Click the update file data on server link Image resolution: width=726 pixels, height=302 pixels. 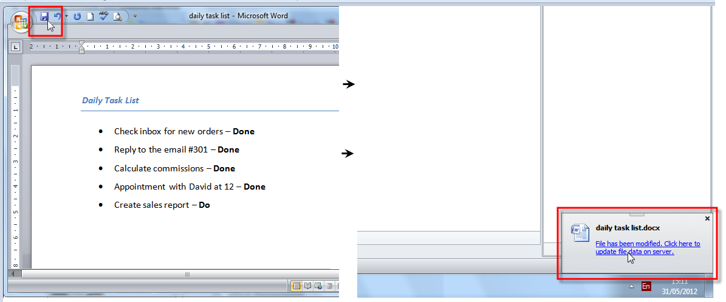647,247
